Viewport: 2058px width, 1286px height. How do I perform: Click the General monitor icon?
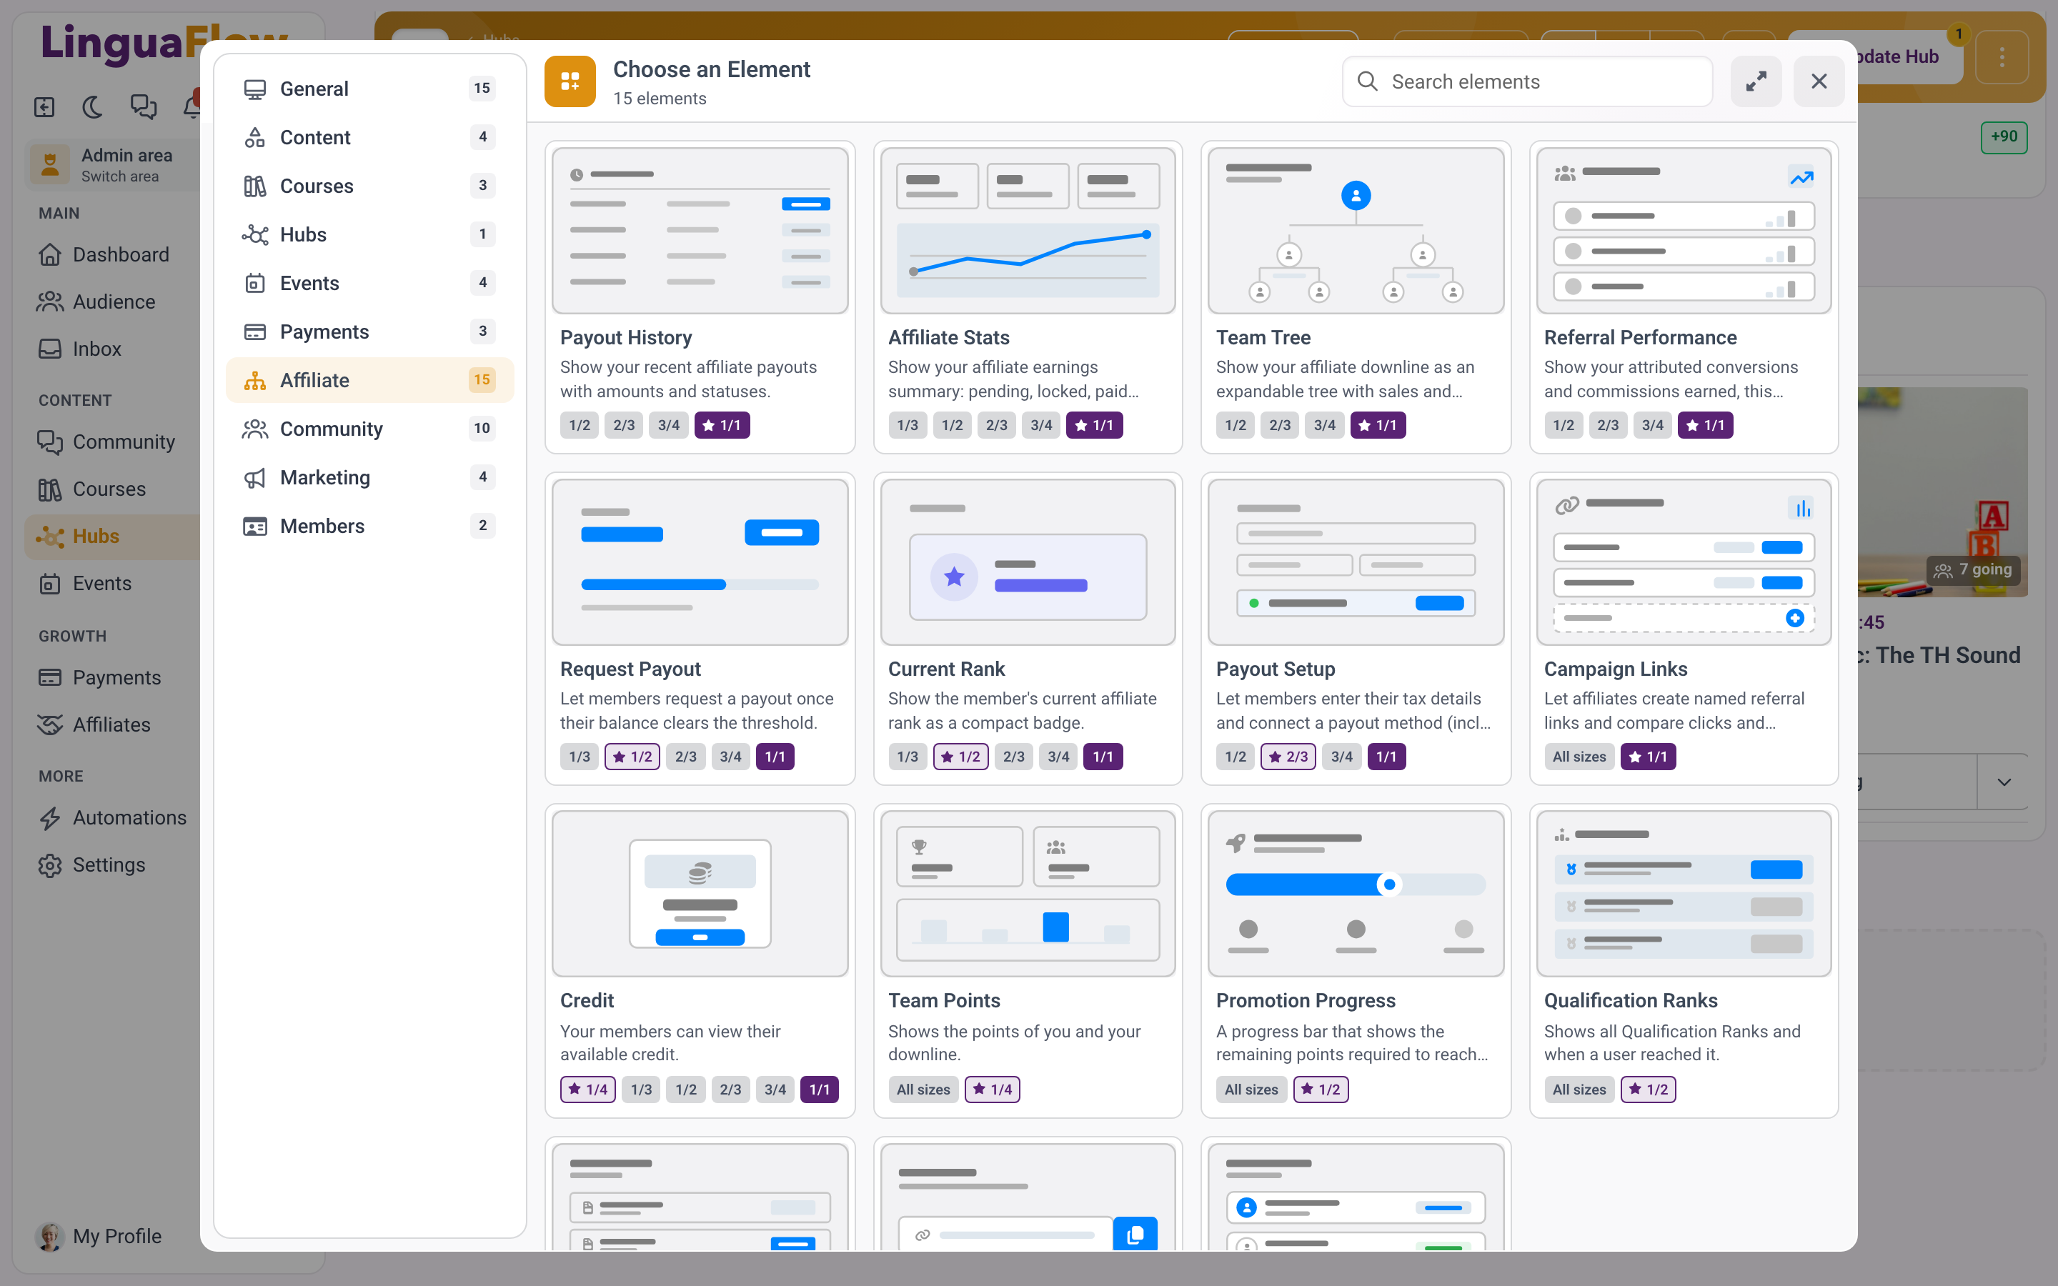pyautogui.click(x=254, y=89)
